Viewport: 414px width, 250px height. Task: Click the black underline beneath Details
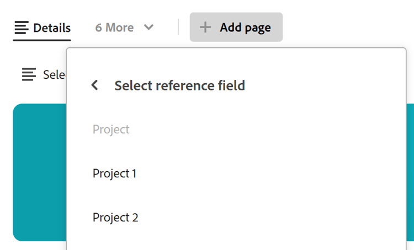42,40
